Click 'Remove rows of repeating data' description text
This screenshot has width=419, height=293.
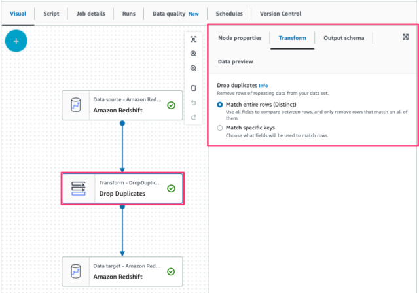(272, 93)
